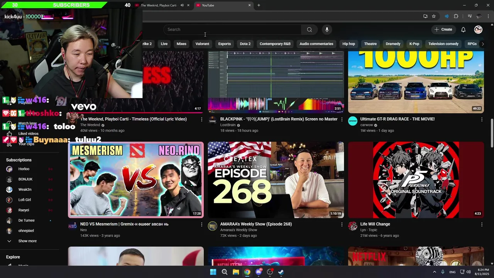Open taskbar volume control
Viewport: 494px width, 278px height.
468,272
